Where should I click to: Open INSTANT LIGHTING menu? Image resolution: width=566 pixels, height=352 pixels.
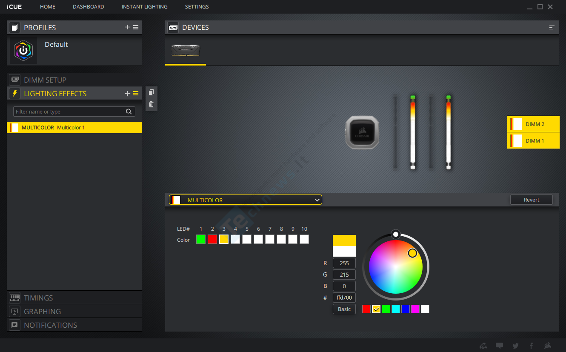tap(145, 7)
